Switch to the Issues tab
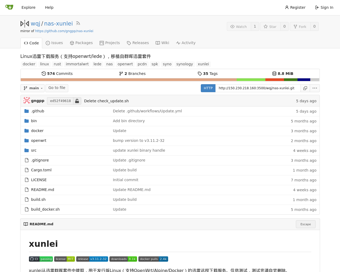 [x=54, y=43]
